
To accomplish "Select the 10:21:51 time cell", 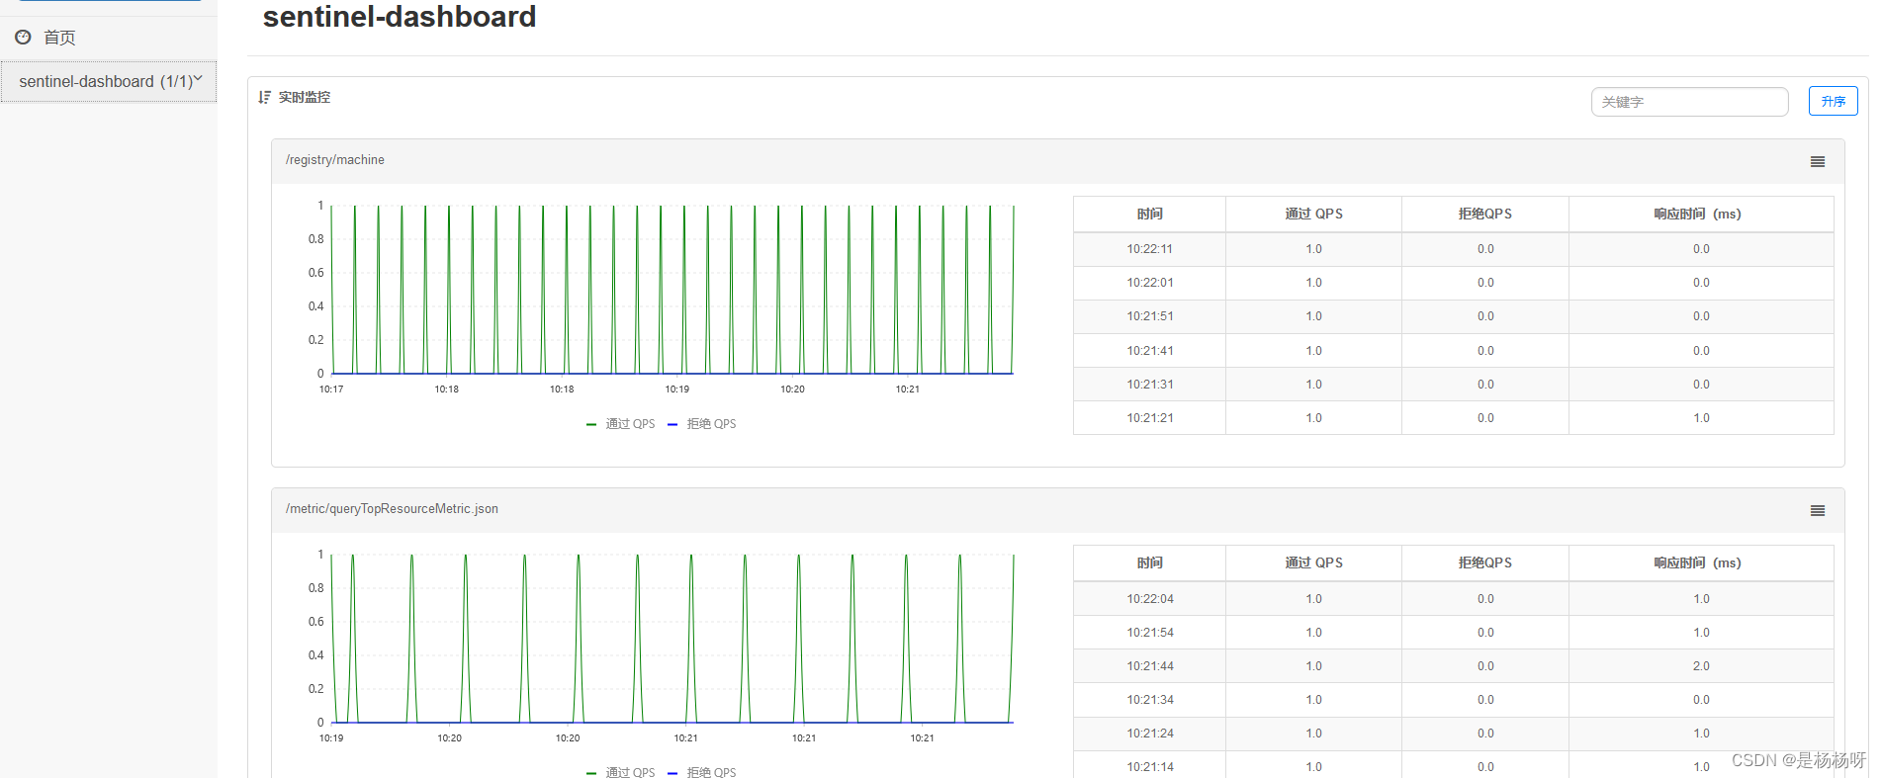I will pyautogui.click(x=1149, y=316).
